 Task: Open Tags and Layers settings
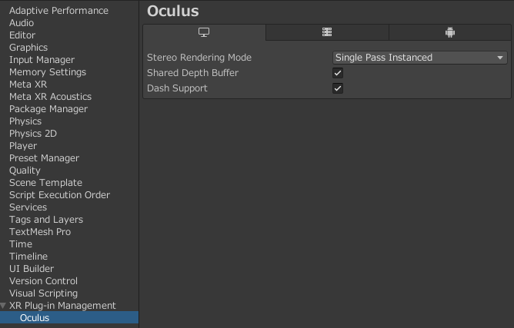[46, 220]
